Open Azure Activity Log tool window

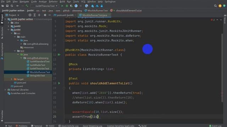(68, 126)
